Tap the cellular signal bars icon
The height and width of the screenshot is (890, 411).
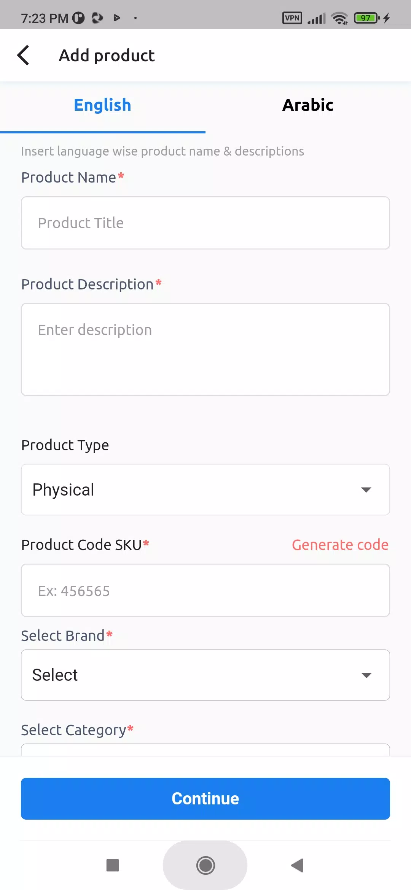click(317, 18)
